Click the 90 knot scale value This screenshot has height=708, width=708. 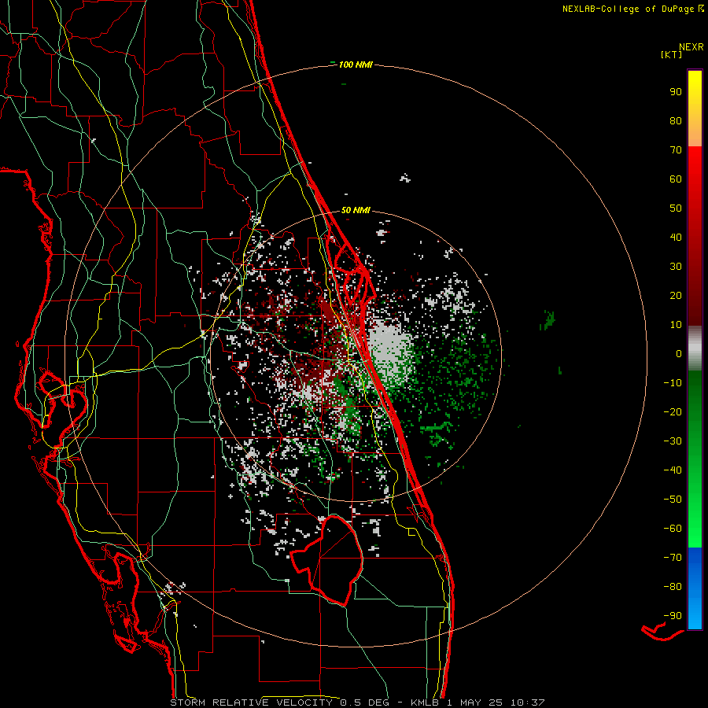pyautogui.click(x=676, y=92)
